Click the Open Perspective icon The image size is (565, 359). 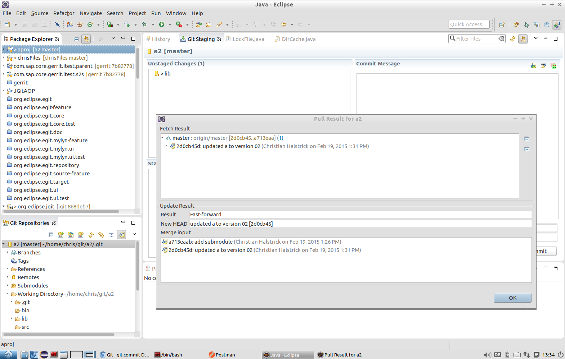click(x=502, y=25)
